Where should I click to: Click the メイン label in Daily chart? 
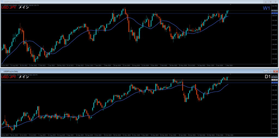(x=24, y=77)
